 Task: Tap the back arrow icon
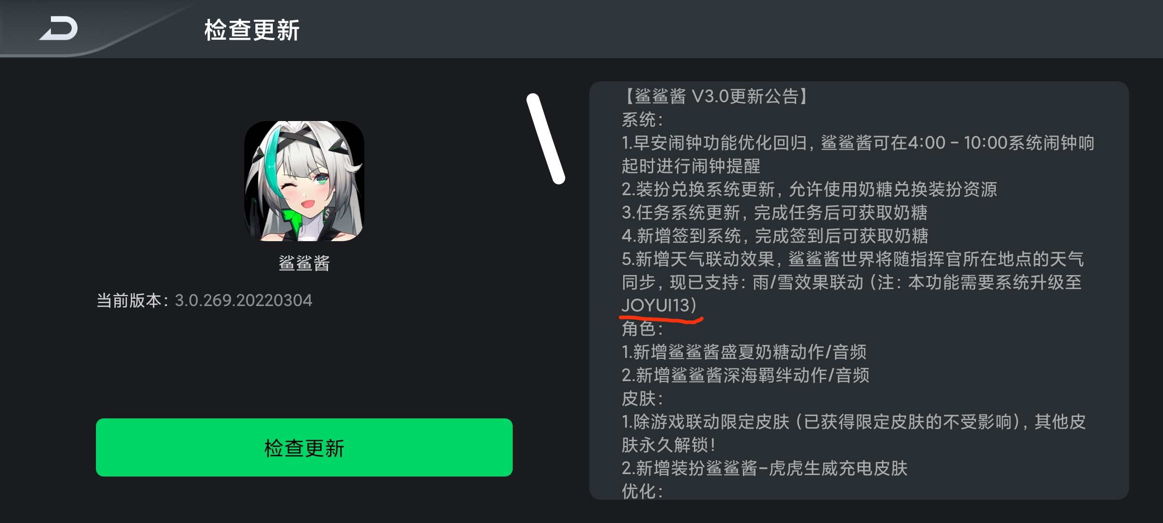pos(59,28)
